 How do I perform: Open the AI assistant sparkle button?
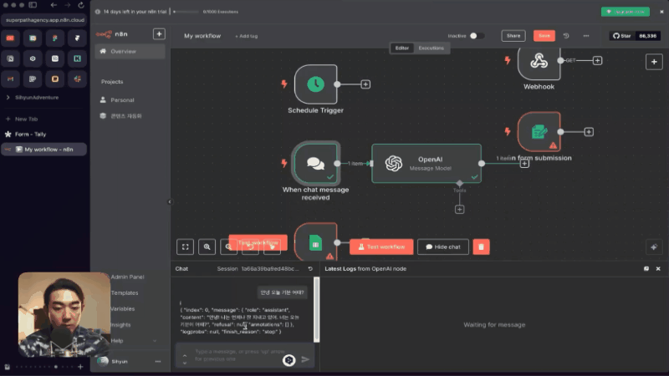pyautogui.click(x=654, y=246)
